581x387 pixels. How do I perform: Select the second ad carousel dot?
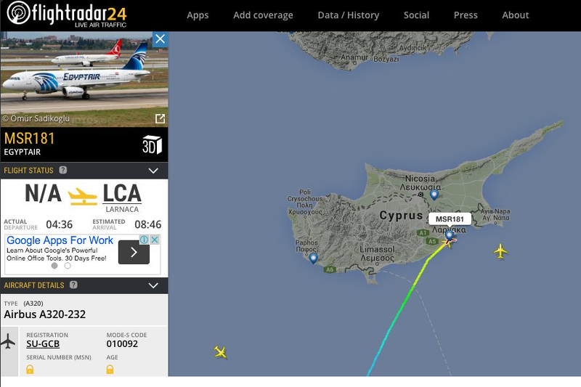pos(68,266)
